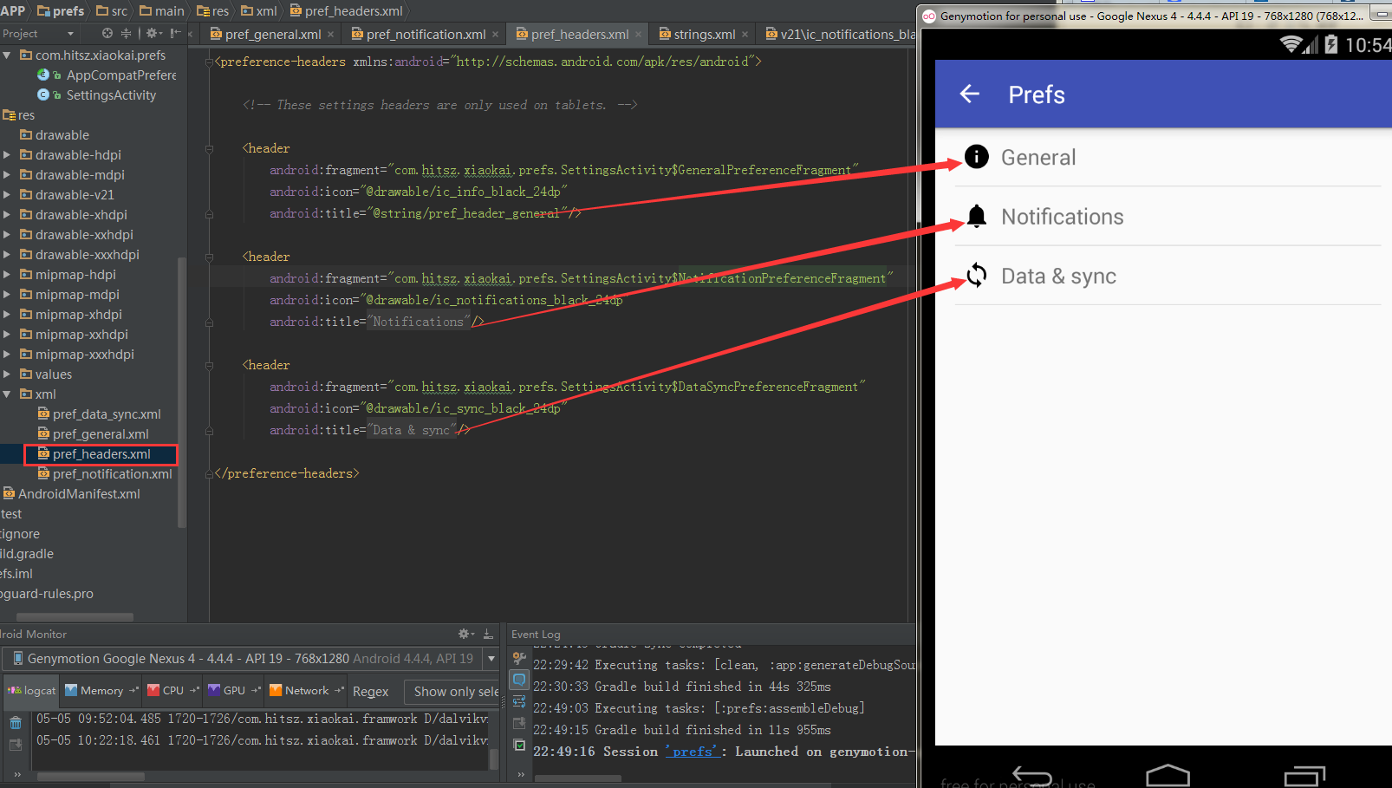Close the pref_notification.xml tab

(495, 35)
